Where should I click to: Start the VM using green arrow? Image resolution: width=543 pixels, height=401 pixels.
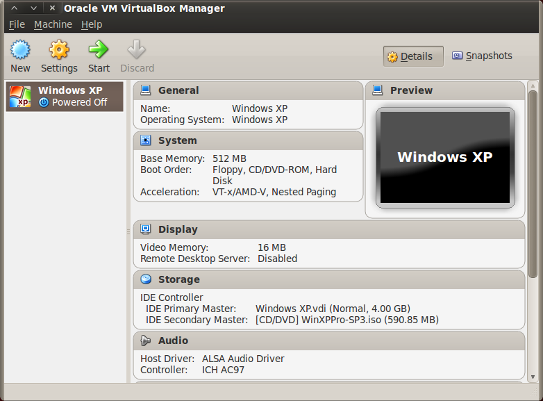pos(99,50)
